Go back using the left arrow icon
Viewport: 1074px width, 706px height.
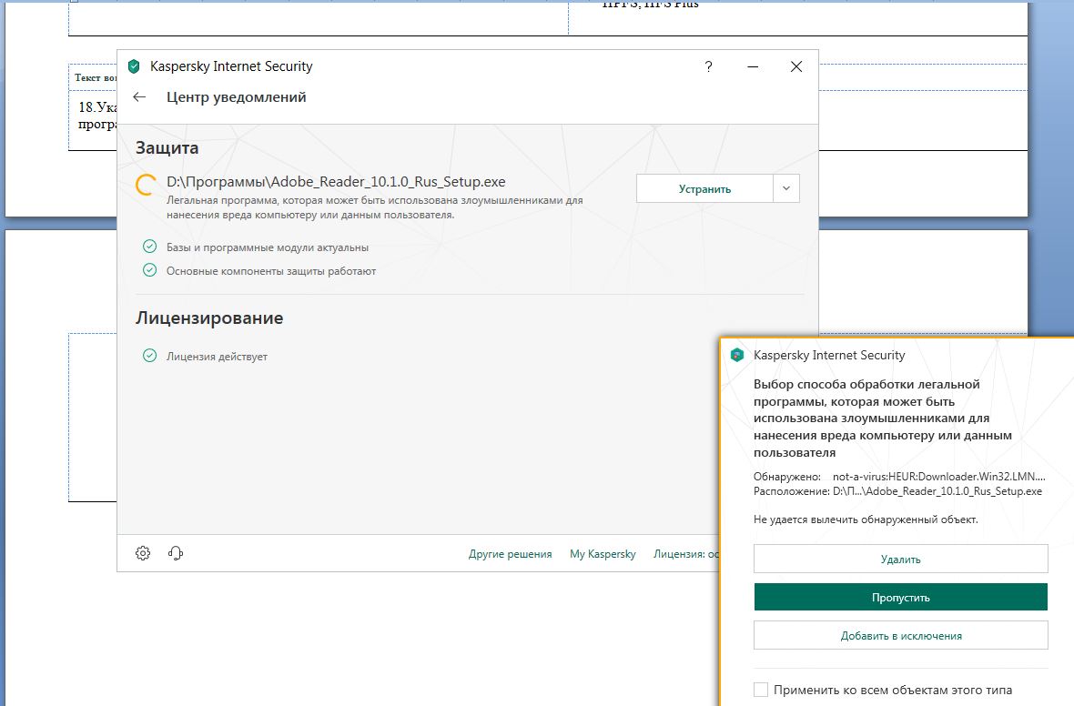[x=139, y=97]
